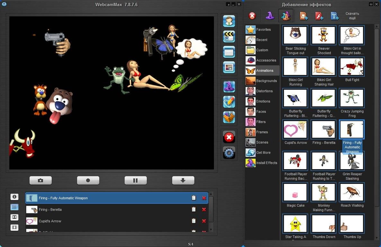
Task: Show the effects list view icon
Action: 14,207
